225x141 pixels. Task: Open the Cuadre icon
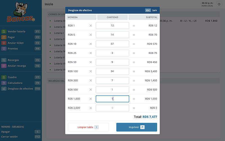pyautogui.click(x=4, y=77)
